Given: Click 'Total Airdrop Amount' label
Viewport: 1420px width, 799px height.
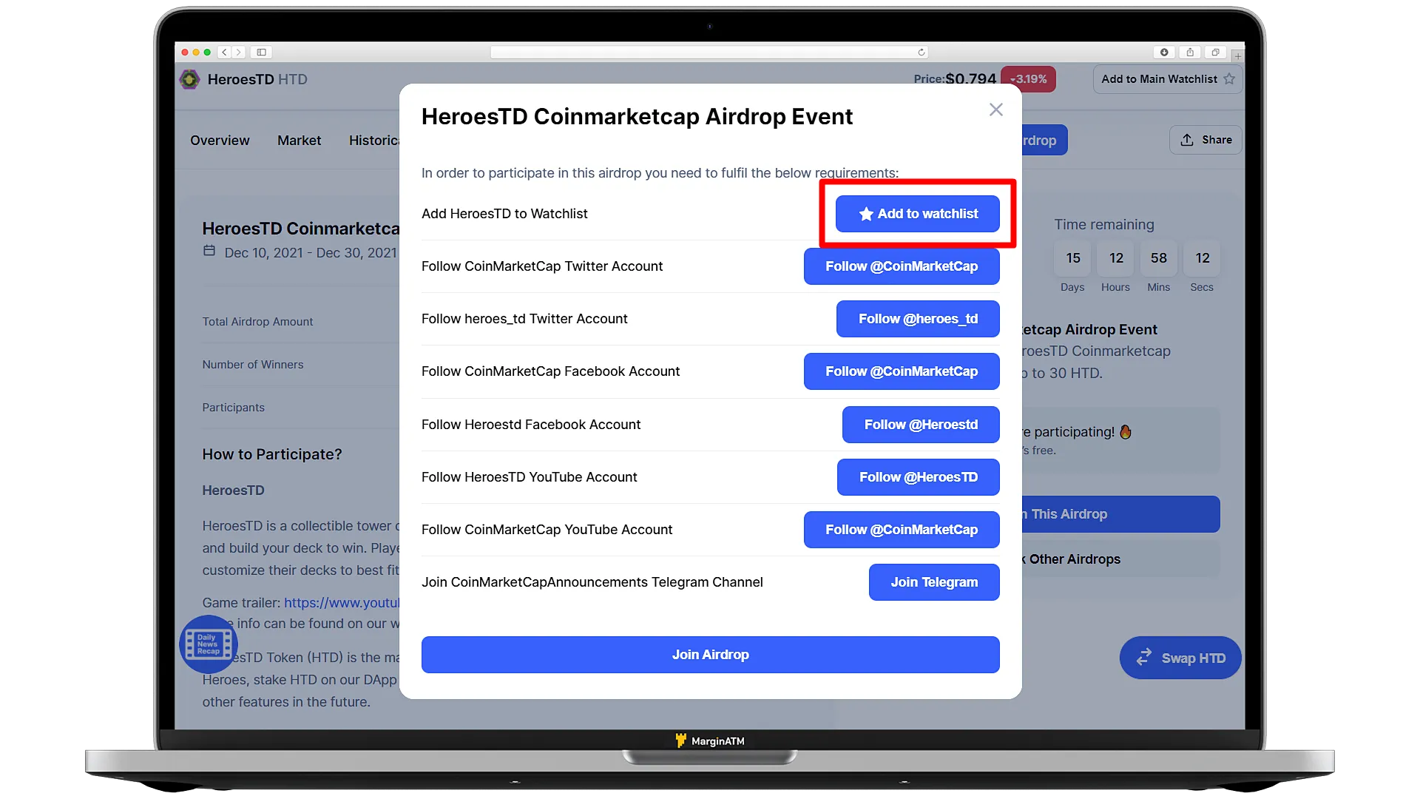Looking at the screenshot, I should pyautogui.click(x=257, y=322).
